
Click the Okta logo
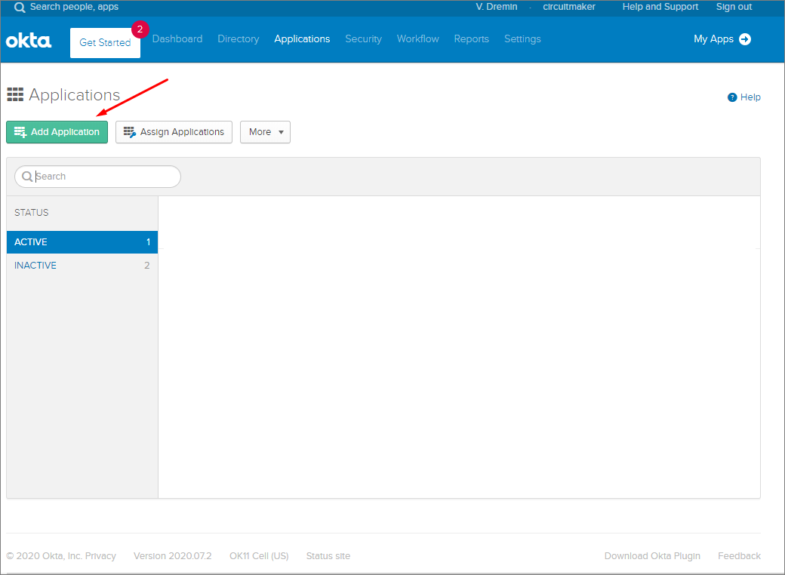(29, 40)
